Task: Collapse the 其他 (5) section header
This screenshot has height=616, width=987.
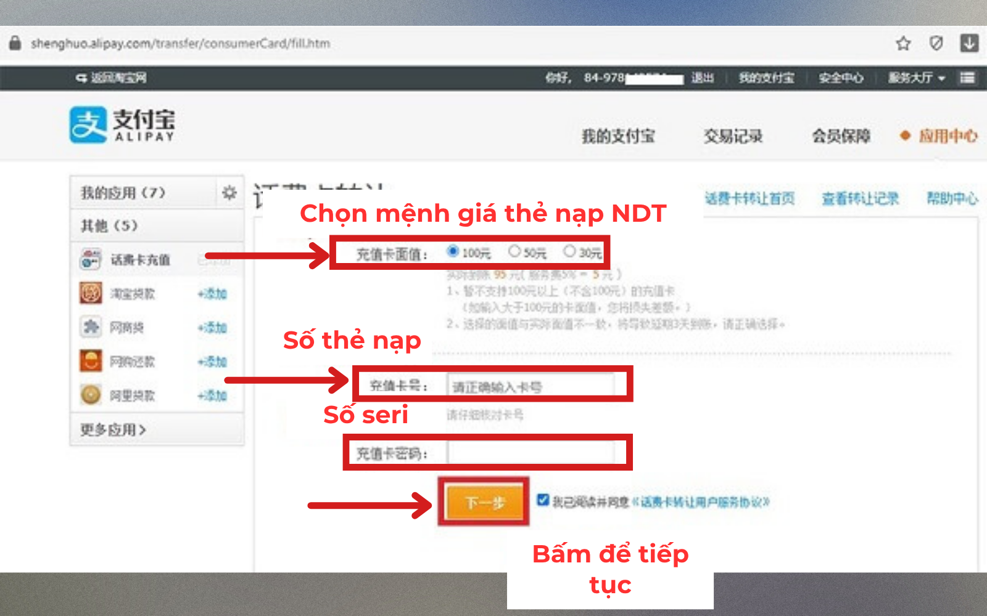Action: (x=157, y=225)
